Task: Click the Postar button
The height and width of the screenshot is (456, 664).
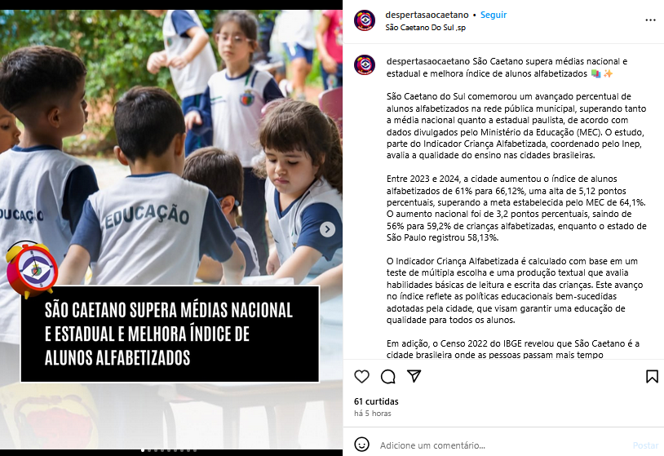Action: [x=645, y=445]
